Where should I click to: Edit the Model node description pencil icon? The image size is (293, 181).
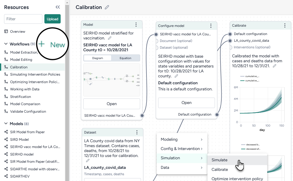tap(110, 38)
